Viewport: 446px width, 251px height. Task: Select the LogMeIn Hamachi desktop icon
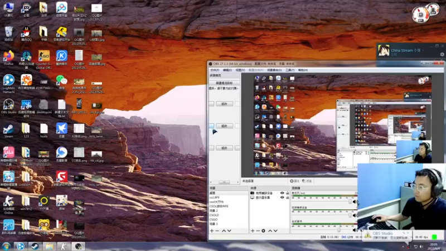[x=9, y=84]
